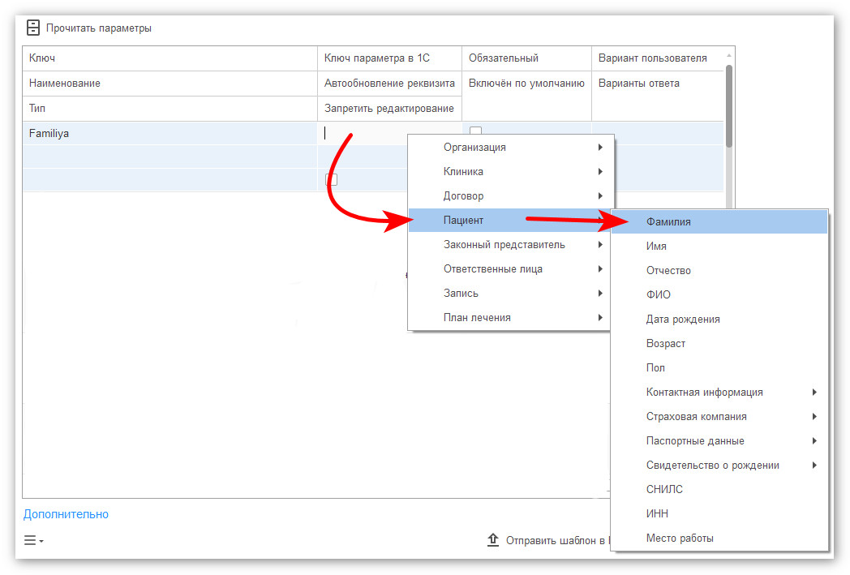This screenshot has width=850, height=575.
Task: Open the Дополнительно link
Action: (x=66, y=514)
